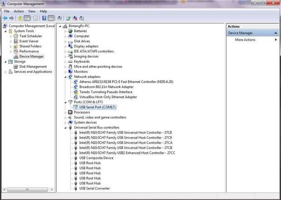Open the Help menu
281x200 pixels.
pyautogui.click(x=43, y=11)
